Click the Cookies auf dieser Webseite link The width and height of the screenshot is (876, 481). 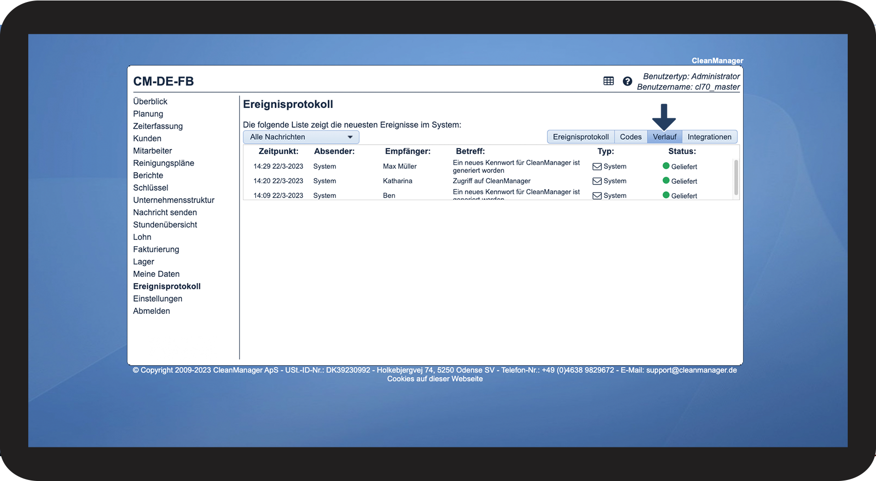[x=435, y=379]
